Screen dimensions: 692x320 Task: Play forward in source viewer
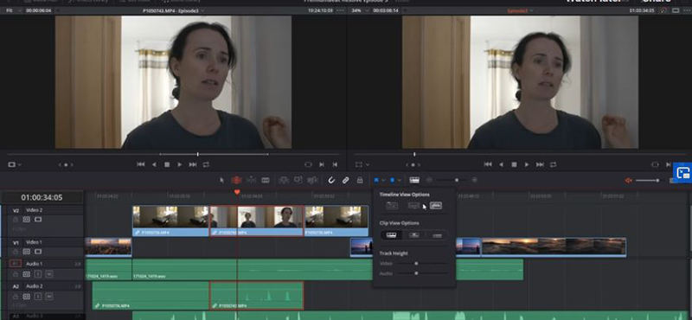click(180, 164)
